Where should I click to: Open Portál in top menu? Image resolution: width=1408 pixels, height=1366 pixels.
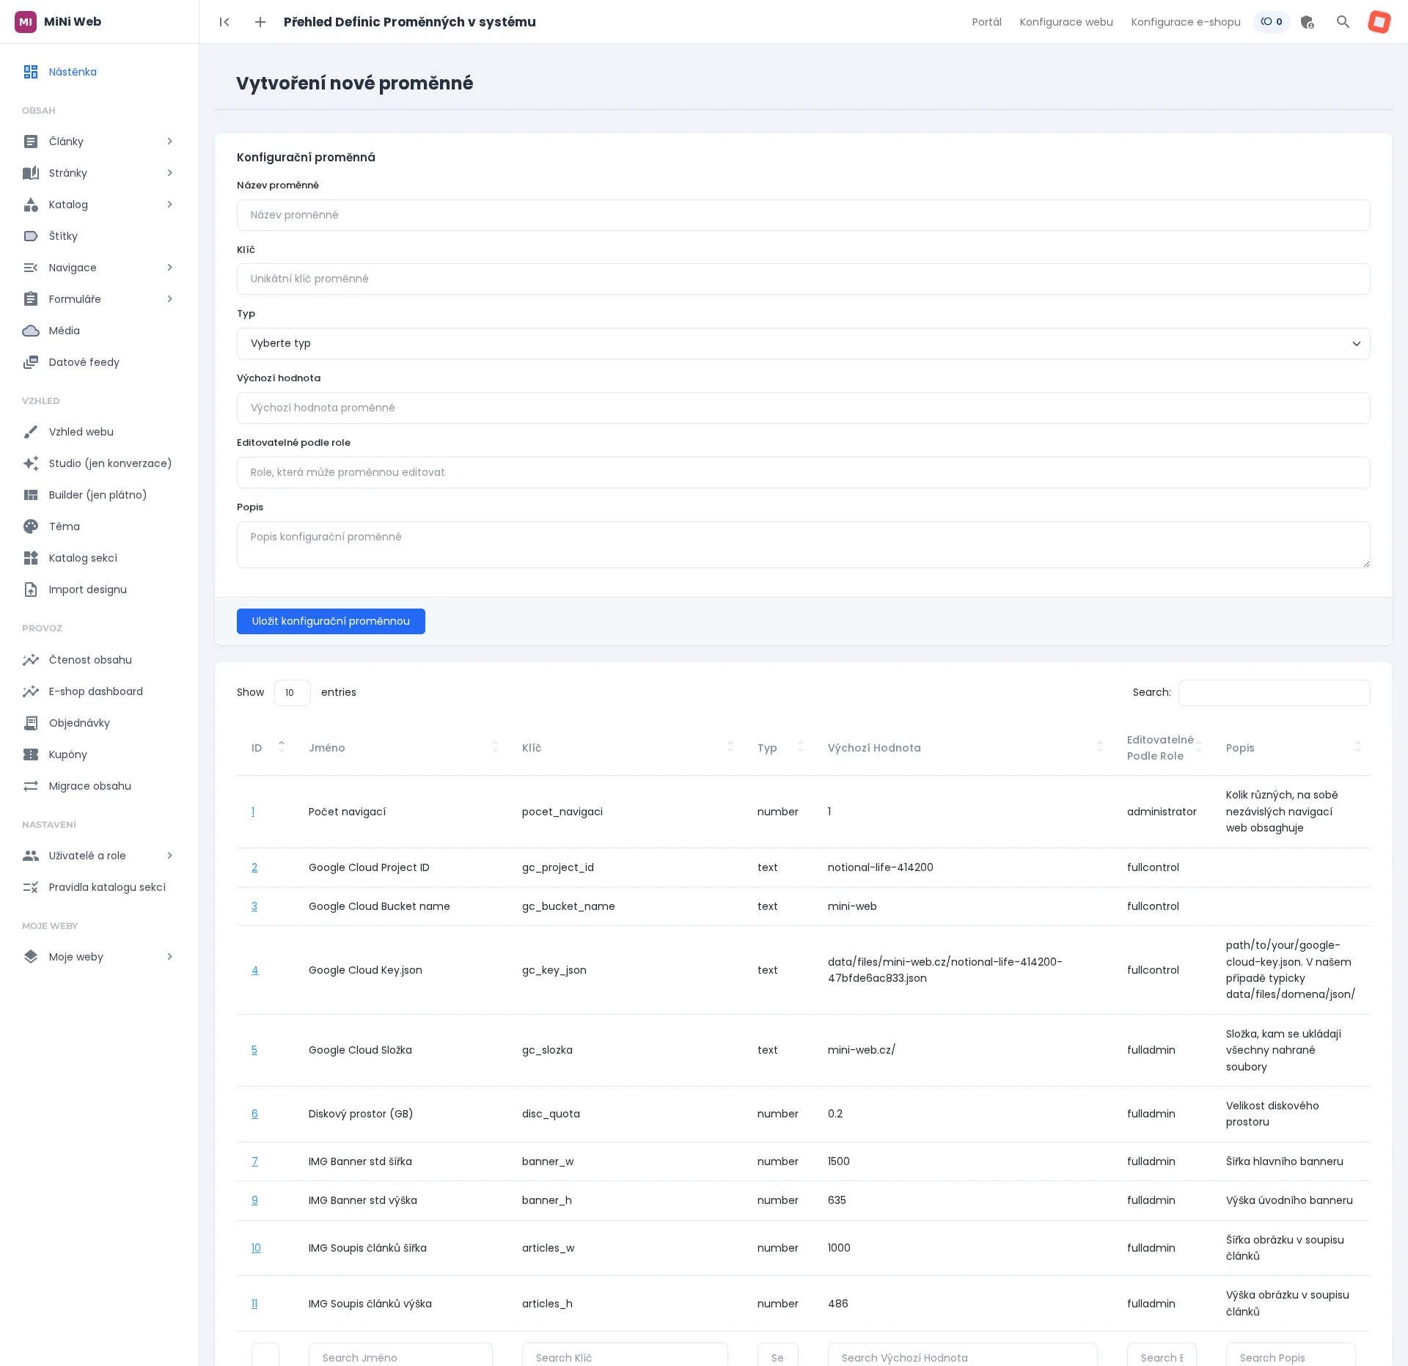[x=987, y=22]
